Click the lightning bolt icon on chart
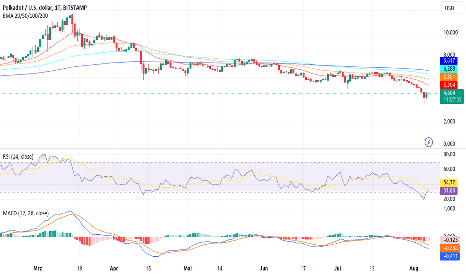Image resolution: width=466 pixels, height=275 pixels. [x=429, y=142]
